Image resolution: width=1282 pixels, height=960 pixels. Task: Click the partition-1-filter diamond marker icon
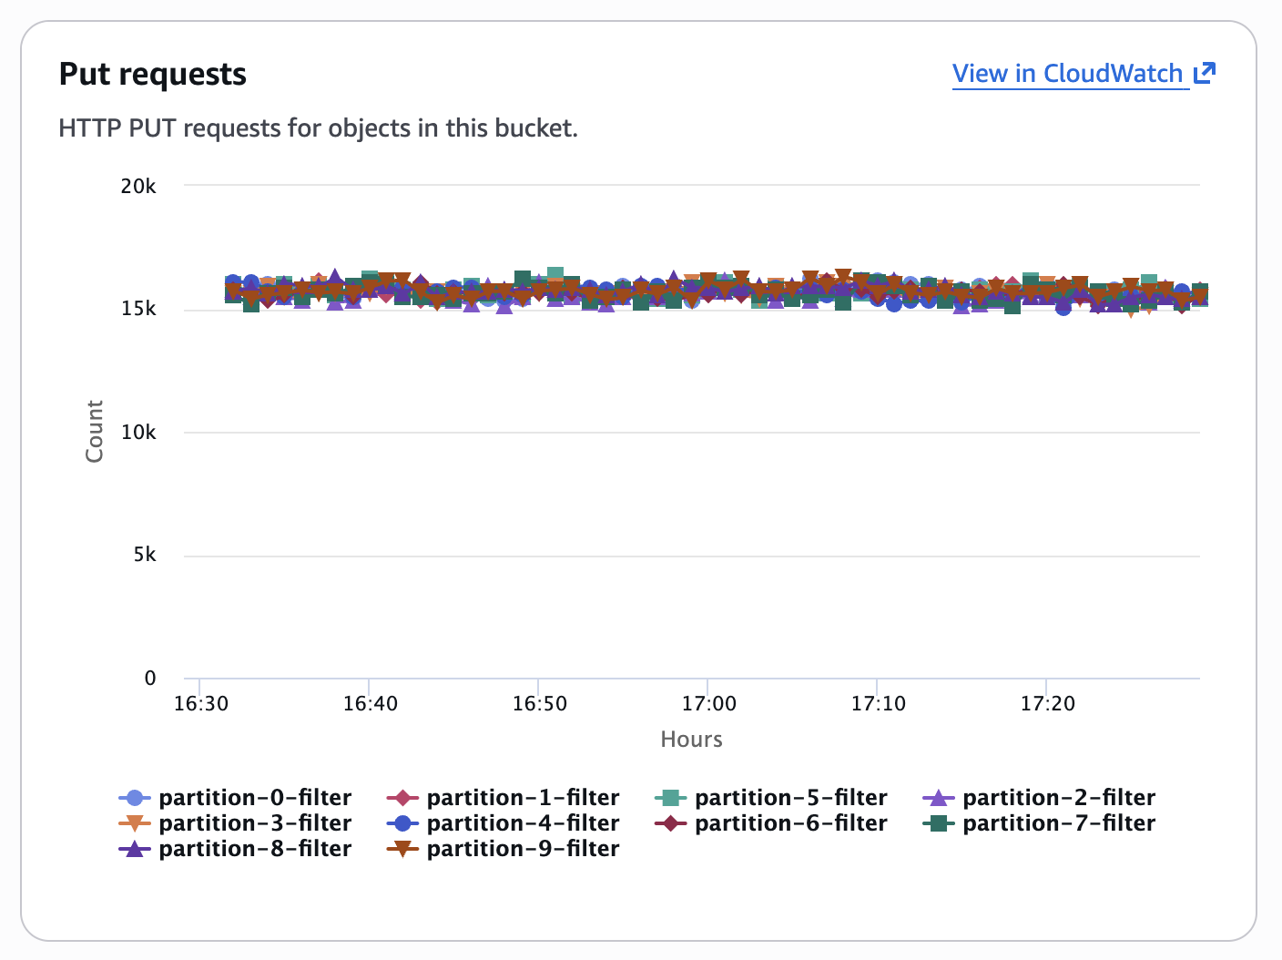[x=402, y=796]
